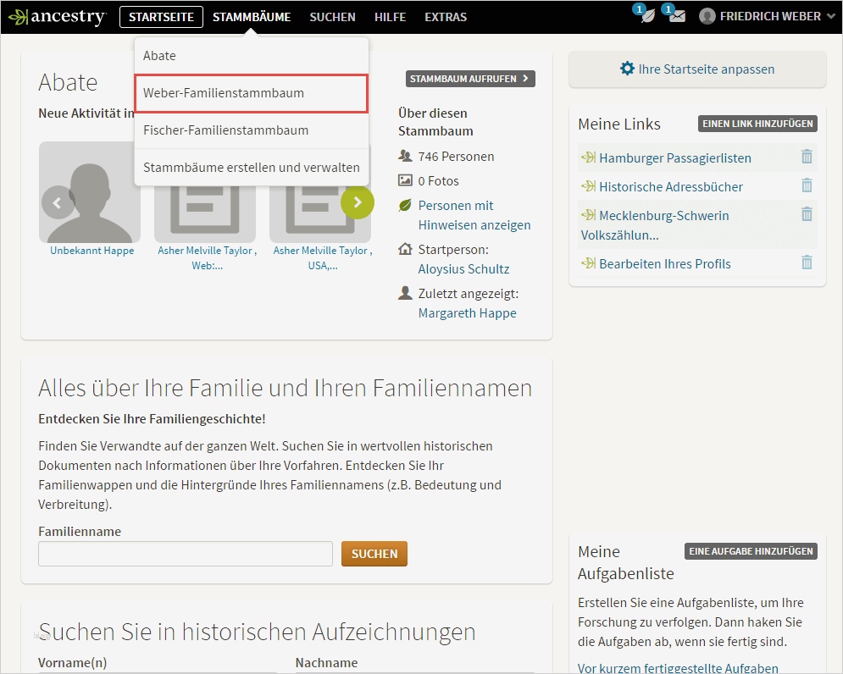This screenshot has width=843, height=674.
Task: Focus the Familienname input field
Action: [x=186, y=554]
